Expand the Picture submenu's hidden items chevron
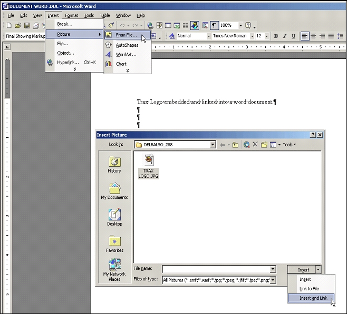 point(128,70)
